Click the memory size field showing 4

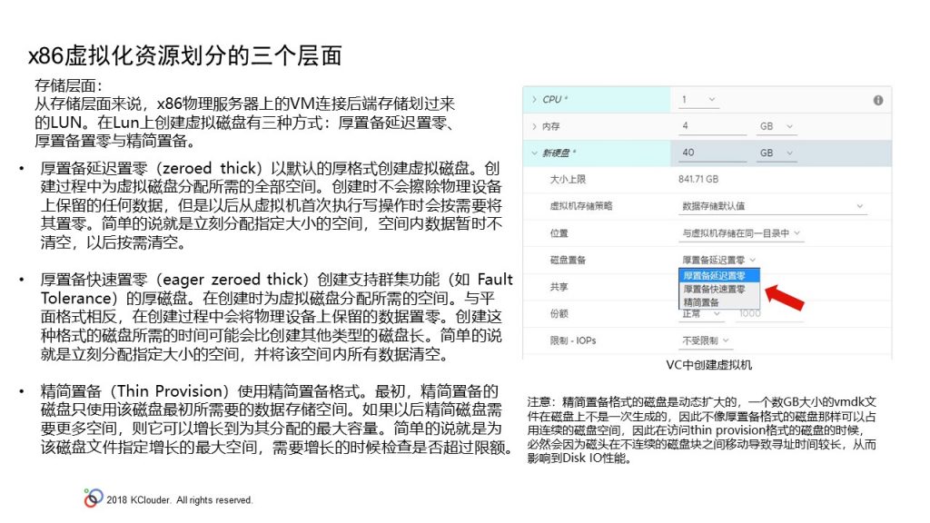[x=712, y=126]
